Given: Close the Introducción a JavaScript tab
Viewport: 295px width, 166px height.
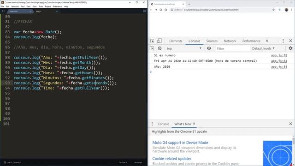Looking at the screenshot, I should click(183, 4).
